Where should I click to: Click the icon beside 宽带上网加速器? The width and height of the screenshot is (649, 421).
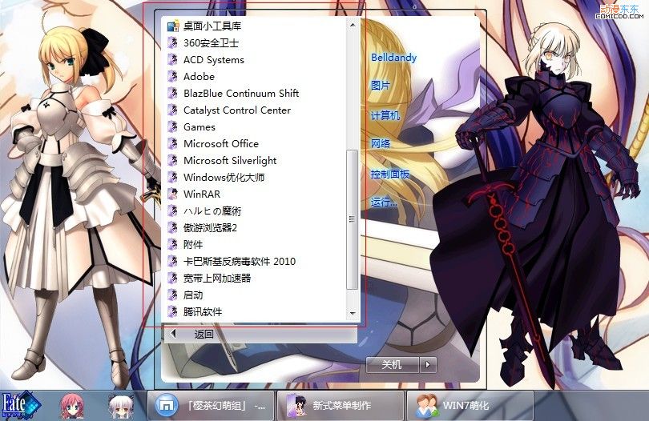click(172, 278)
